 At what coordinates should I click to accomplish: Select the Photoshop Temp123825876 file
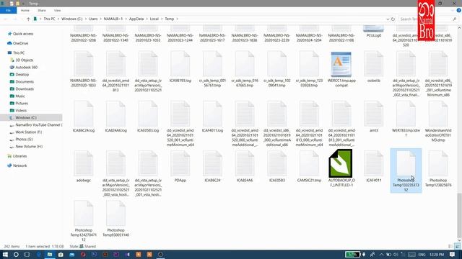tap(438, 169)
